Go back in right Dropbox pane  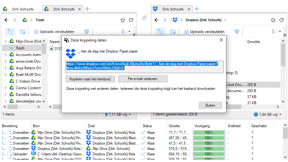(x=157, y=20)
